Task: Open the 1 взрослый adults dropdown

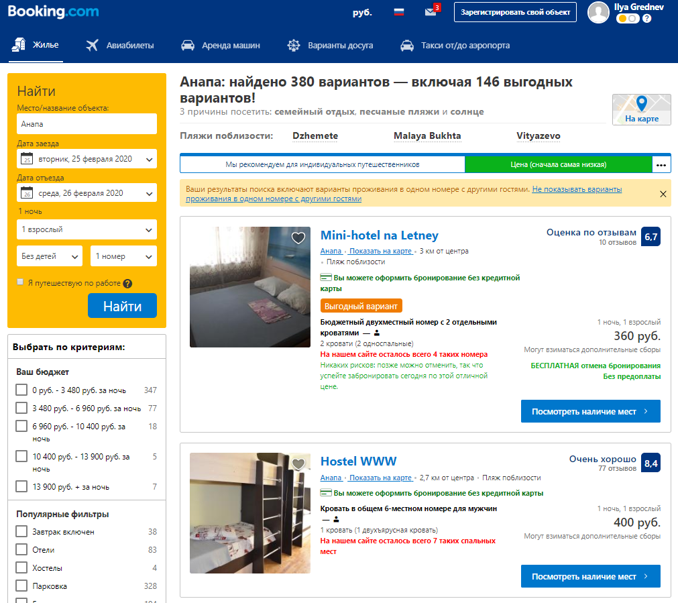Action: [x=87, y=229]
